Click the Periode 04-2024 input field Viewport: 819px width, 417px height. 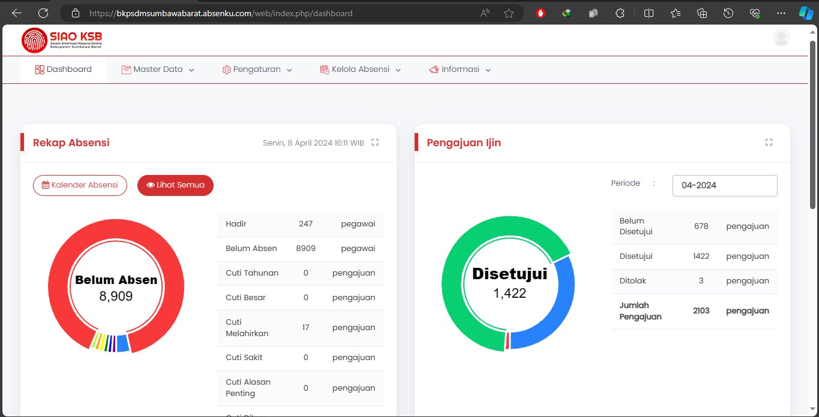pos(724,186)
